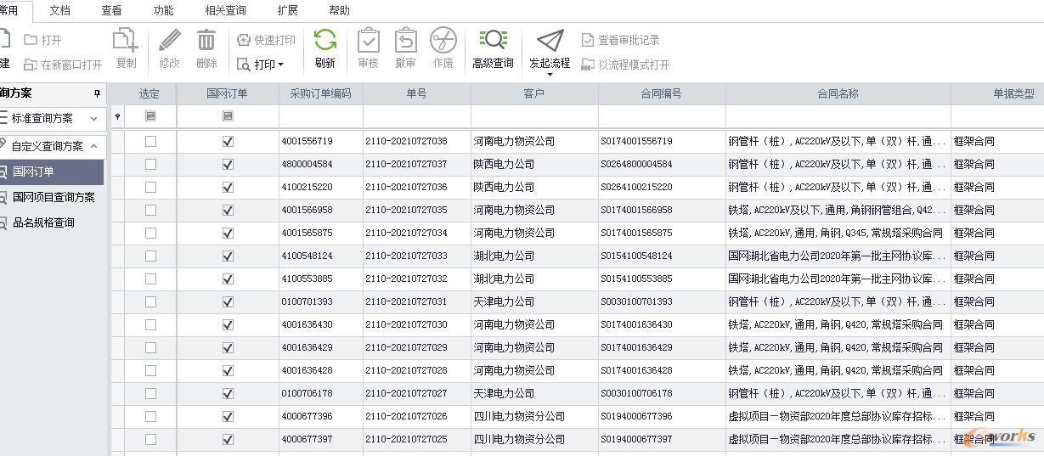
Task: Click the filter row funnel indicator
Action: click(117, 116)
